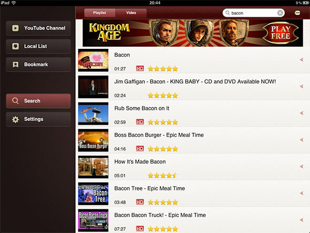
Task: Click the Search magnifier icon in sidebar
Action: tap(15, 101)
